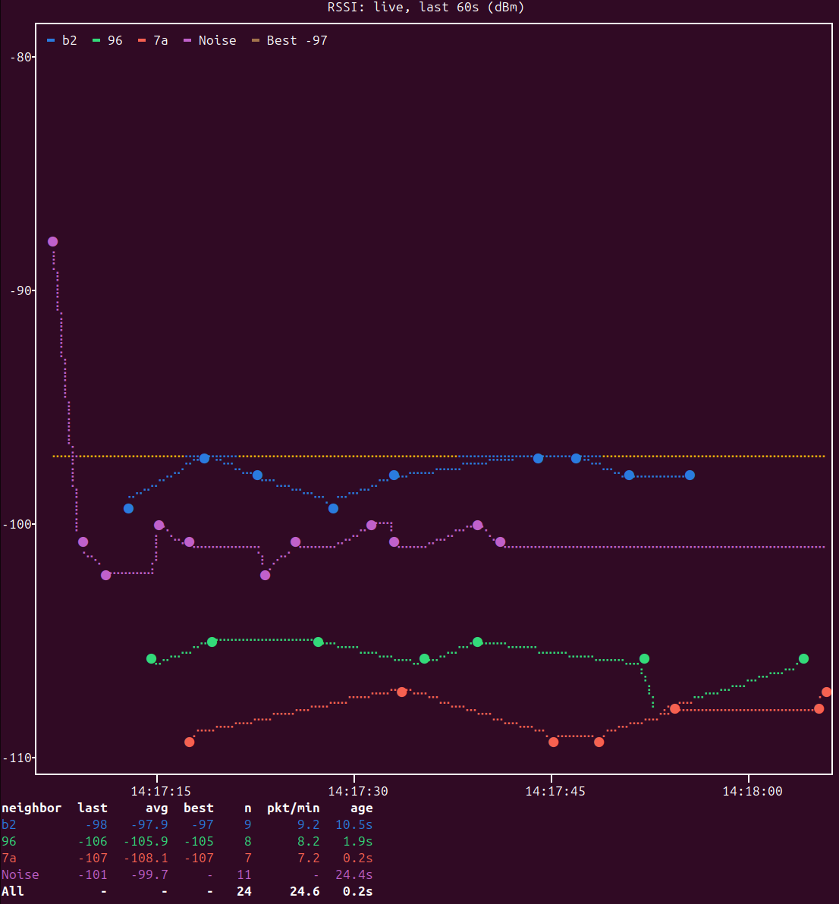
Task: Click the last column header
Action: click(93, 808)
